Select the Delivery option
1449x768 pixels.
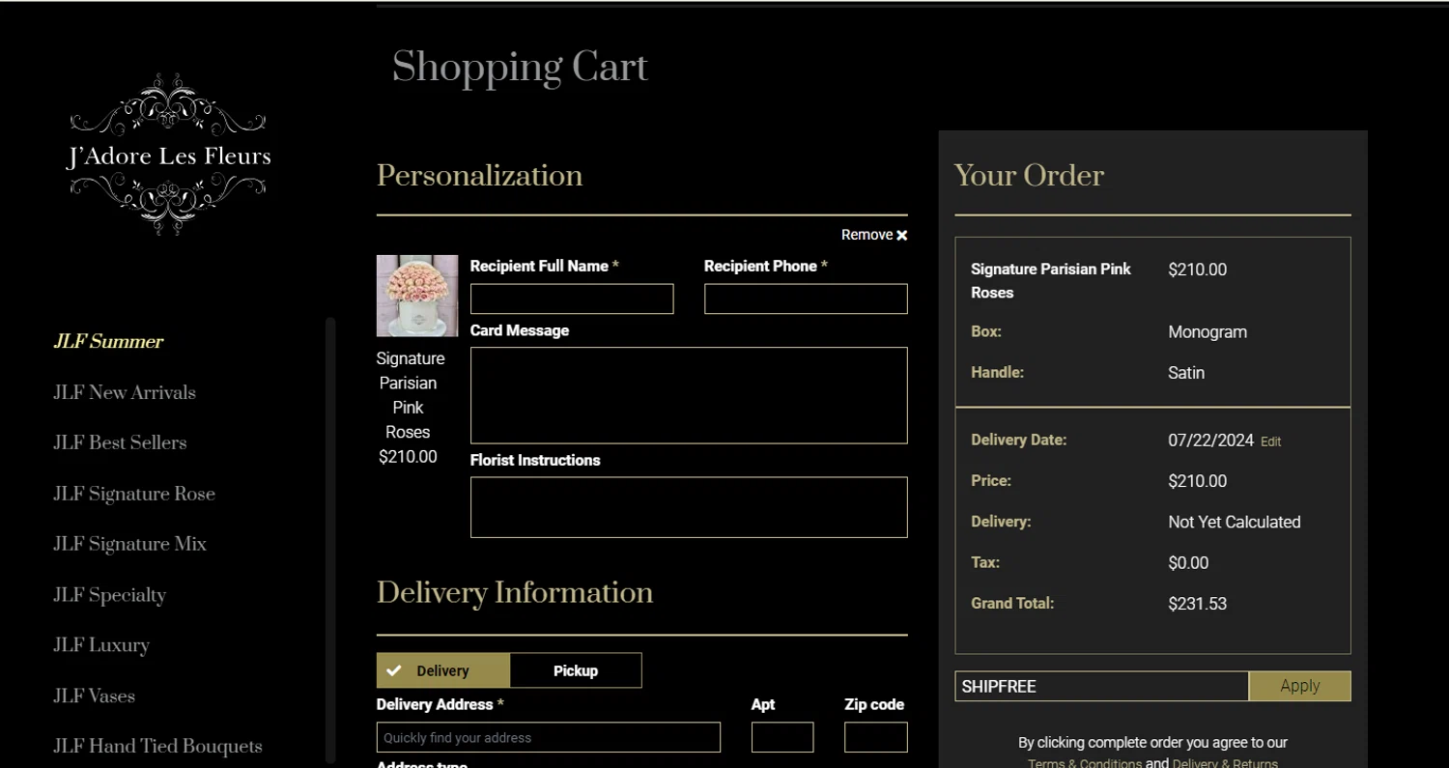tap(442, 670)
